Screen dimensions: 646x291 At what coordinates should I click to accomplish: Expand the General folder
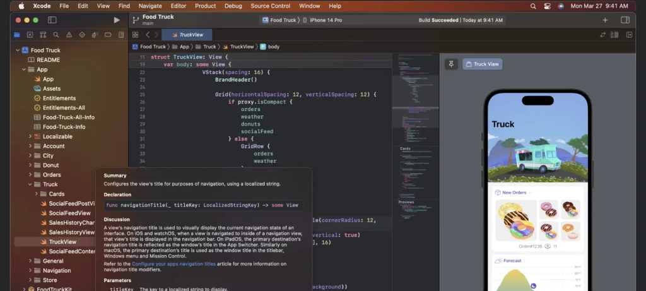tap(30, 261)
